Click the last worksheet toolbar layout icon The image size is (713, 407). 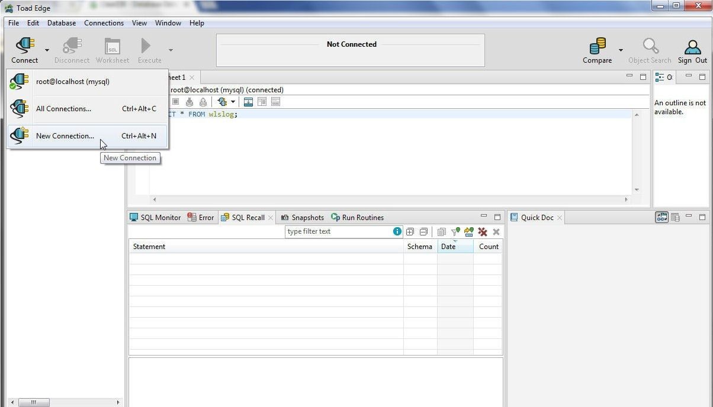point(275,102)
